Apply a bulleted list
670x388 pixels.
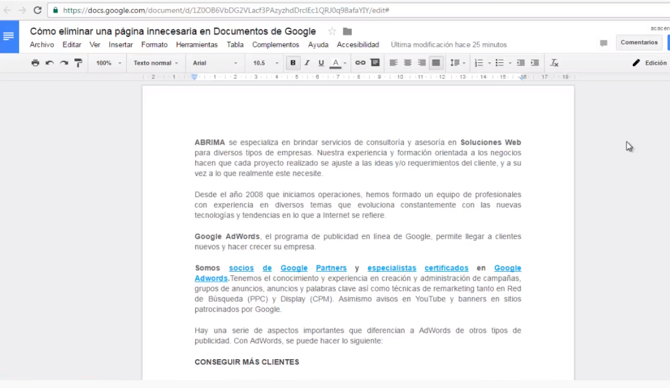[x=499, y=63]
